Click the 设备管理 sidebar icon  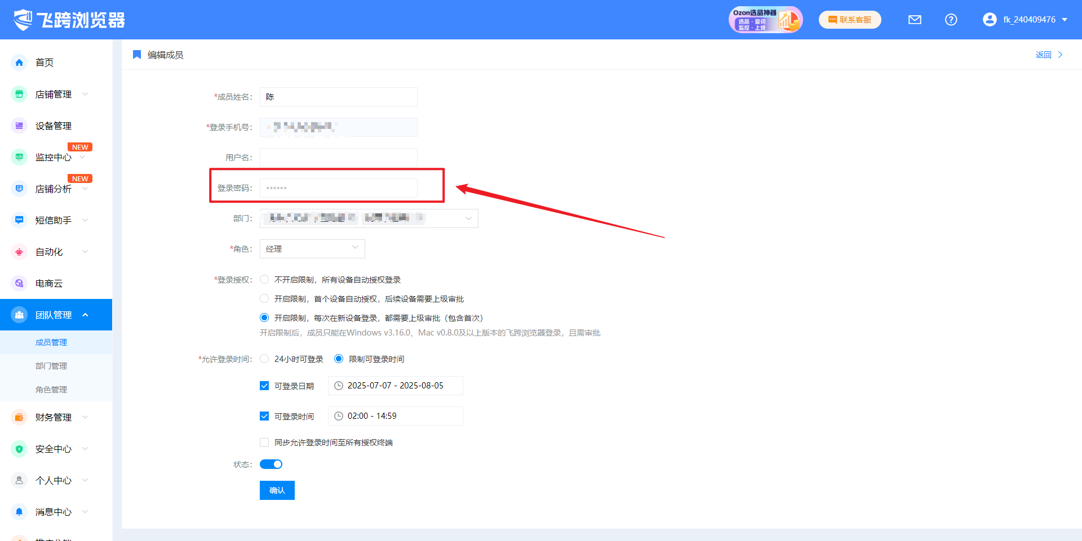point(19,126)
